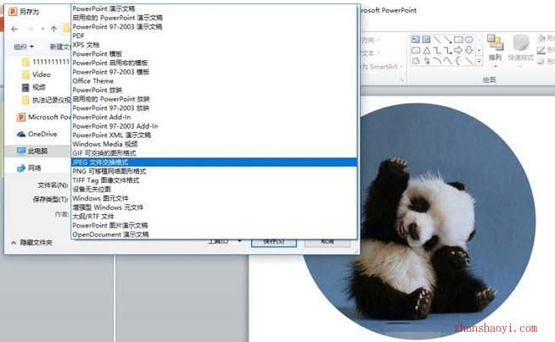Open the 排列 arrange dropdown

pyautogui.click(x=496, y=51)
